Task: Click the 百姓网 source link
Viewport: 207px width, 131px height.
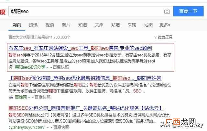Action: (x=21, y=97)
